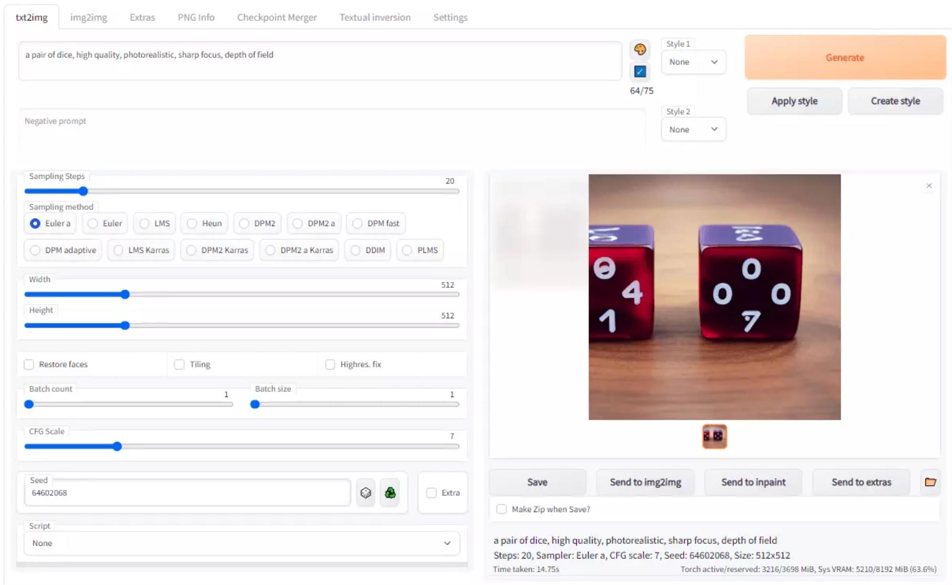Screen dimensions: 952x585
Task: Choose the LMS sampling method
Action: [x=155, y=223]
